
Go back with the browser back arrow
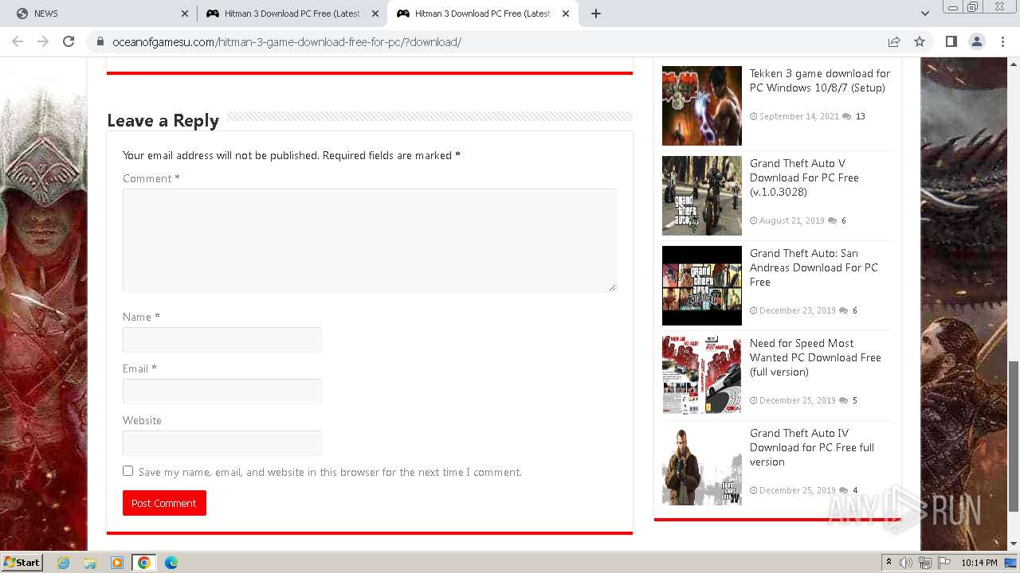coord(18,41)
